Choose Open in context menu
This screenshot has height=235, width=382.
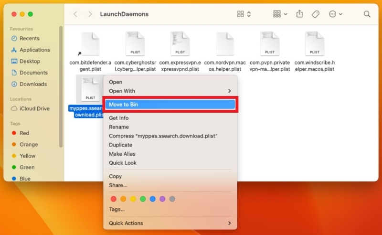(170, 82)
